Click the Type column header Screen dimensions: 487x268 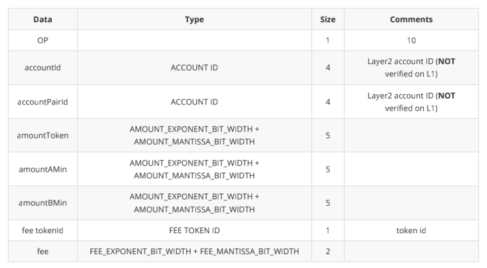195,20
